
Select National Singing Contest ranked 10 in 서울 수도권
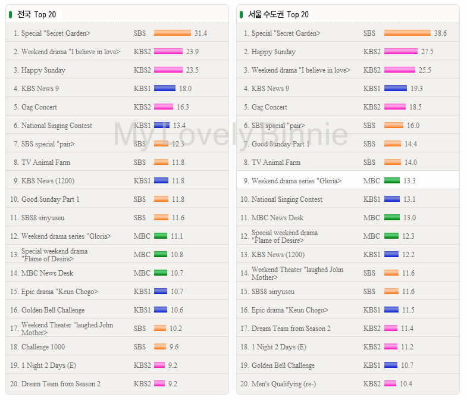coord(287,199)
